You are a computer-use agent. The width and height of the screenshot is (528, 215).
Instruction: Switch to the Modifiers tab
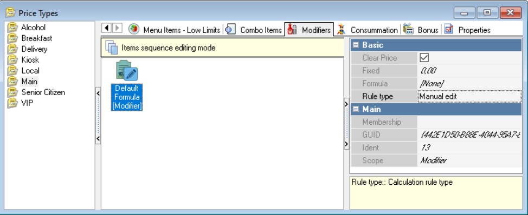309,30
